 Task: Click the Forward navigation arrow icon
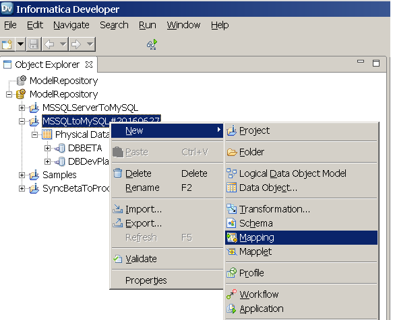tap(76, 44)
